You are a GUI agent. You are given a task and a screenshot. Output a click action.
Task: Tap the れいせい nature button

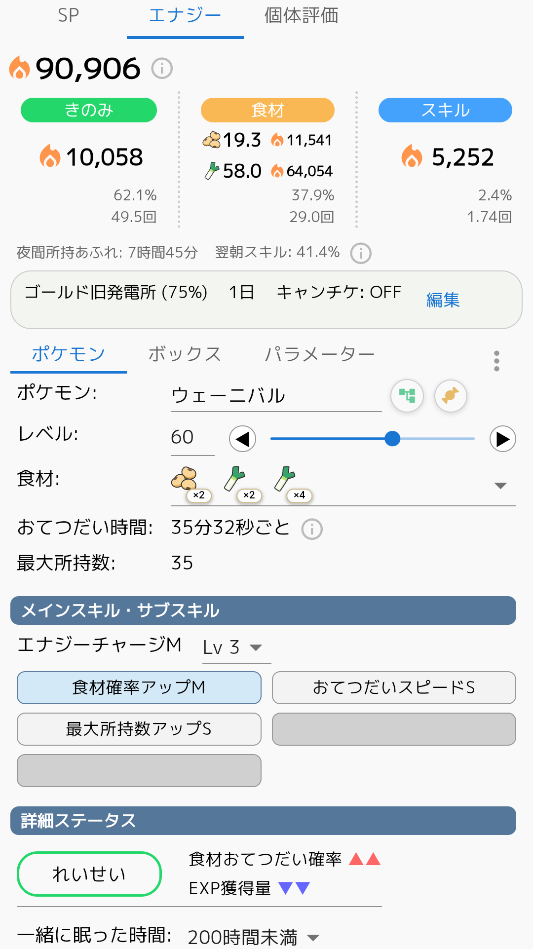tap(89, 874)
